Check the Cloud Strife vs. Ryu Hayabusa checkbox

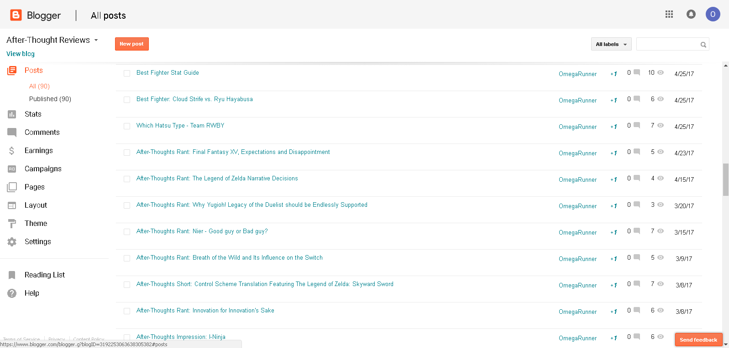point(127,100)
